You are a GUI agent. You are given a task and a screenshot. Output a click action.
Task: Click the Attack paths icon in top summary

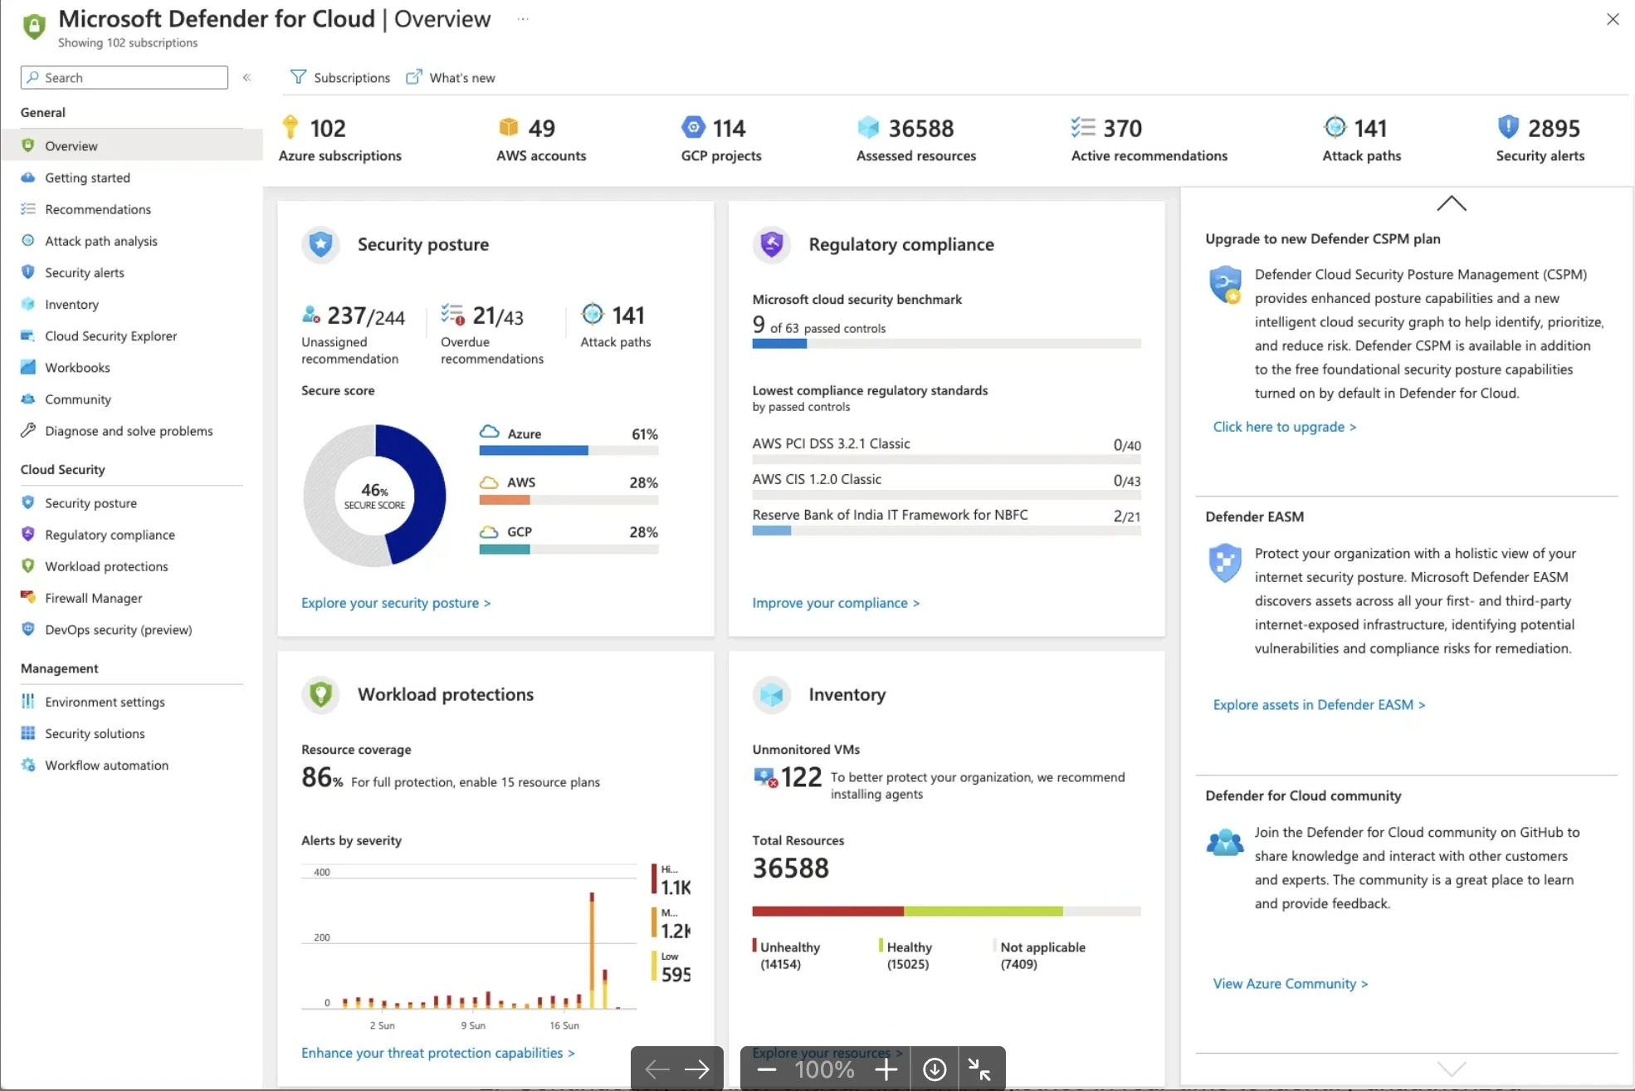click(1335, 127)
